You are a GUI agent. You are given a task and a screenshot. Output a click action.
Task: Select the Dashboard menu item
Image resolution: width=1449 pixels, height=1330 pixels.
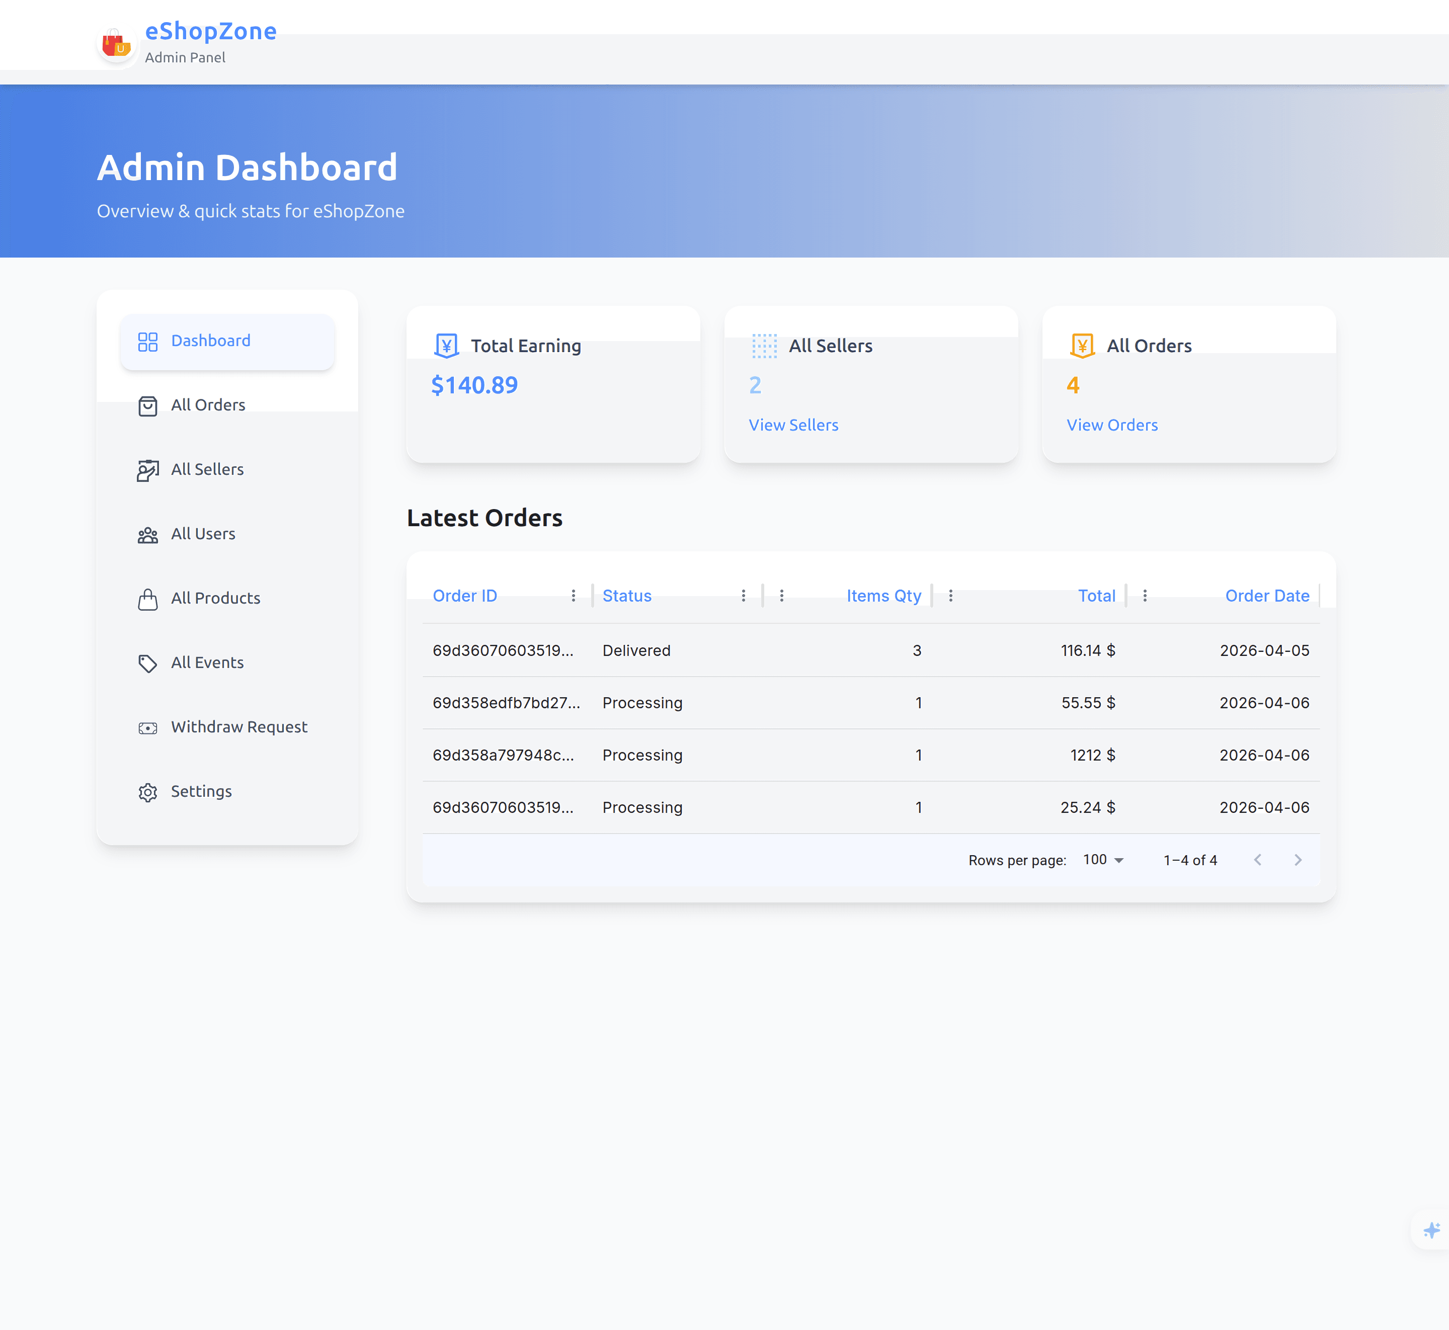pyautogui.click(x=210, y=341)
